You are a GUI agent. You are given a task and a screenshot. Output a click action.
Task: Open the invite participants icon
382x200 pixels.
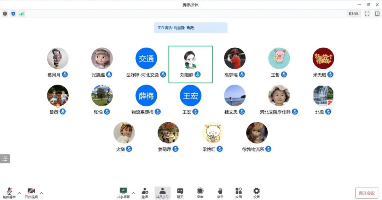(x=145, y=193)
